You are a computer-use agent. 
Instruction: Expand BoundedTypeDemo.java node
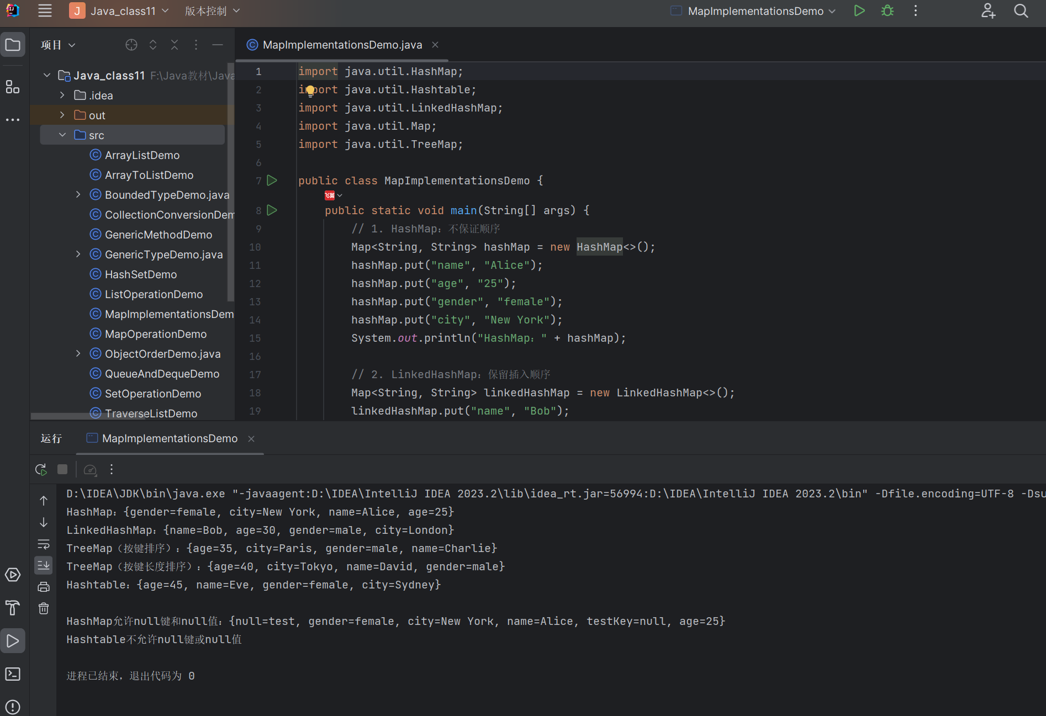(x=78, y=194)
